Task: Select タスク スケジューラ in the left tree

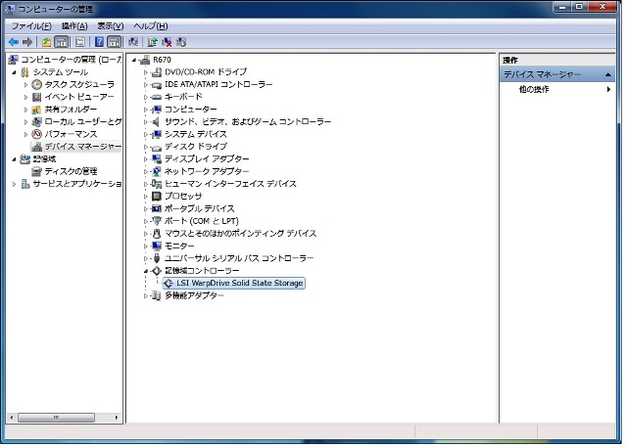Action: (78, 85)
